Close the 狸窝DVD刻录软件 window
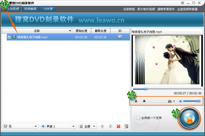This screenshot has height=136, width=205. (x=199, y=3)
